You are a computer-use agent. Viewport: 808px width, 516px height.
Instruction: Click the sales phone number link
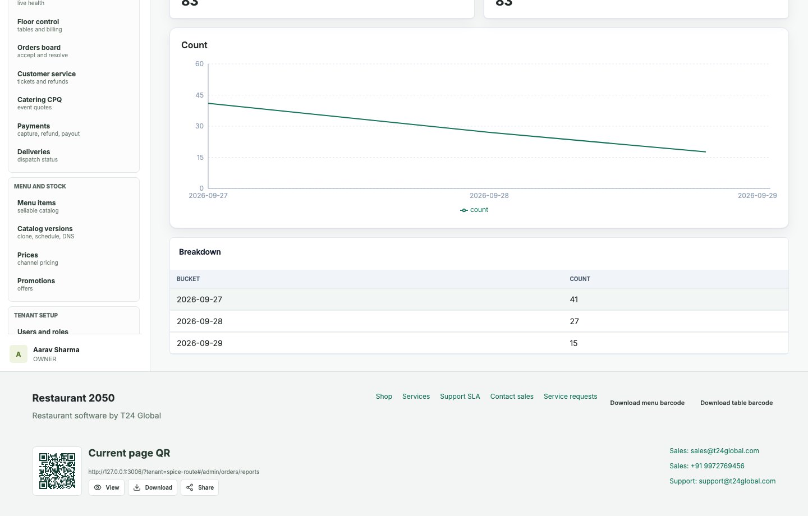(707, 466)
